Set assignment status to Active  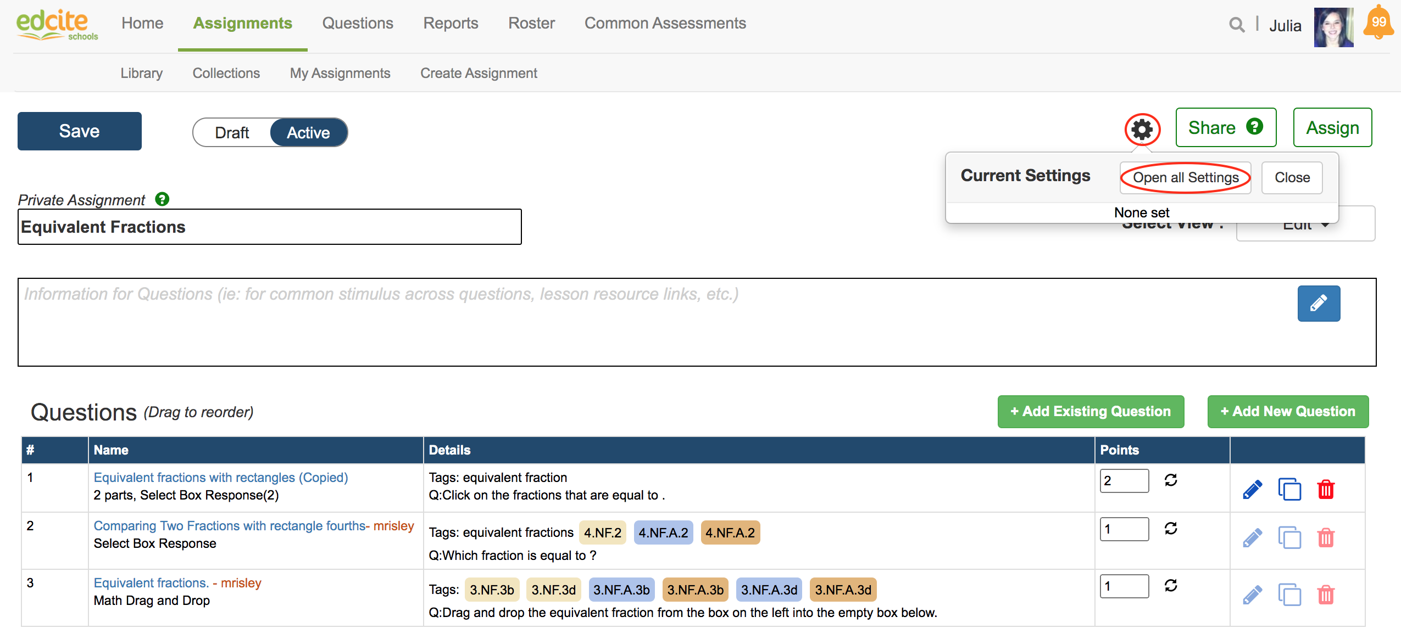(x=308, y=133)
